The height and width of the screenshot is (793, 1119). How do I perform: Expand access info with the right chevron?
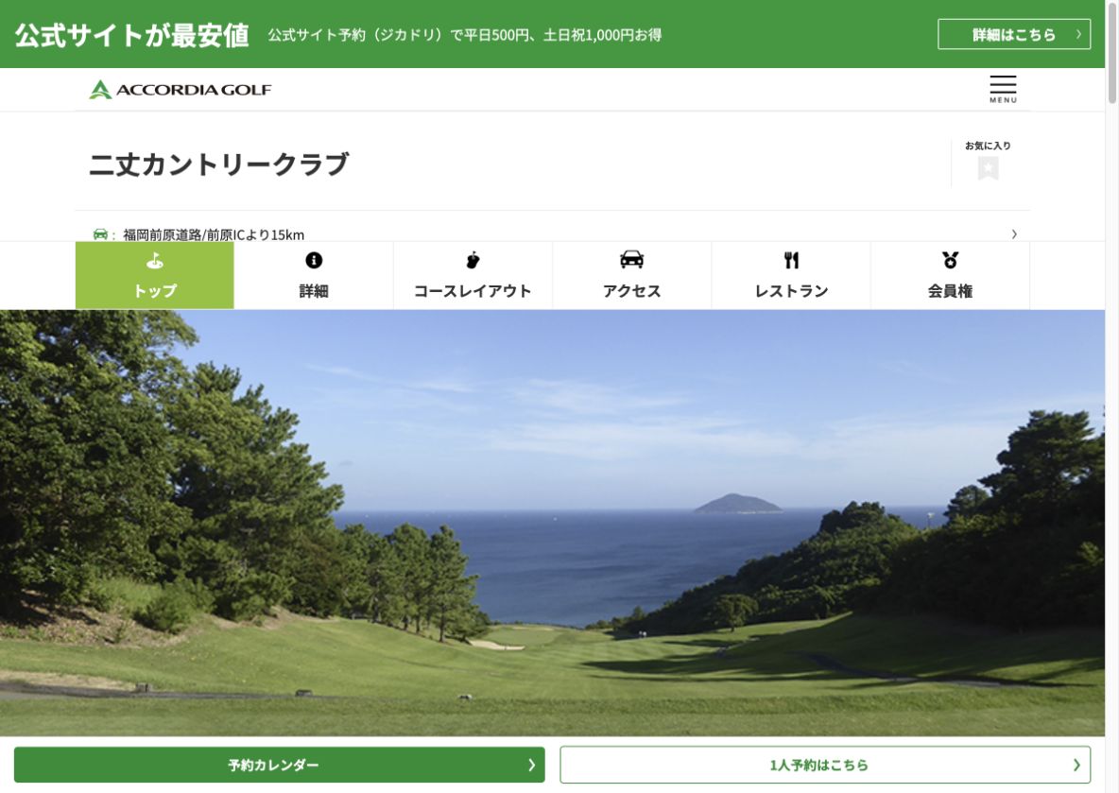tap(1014, 234)
